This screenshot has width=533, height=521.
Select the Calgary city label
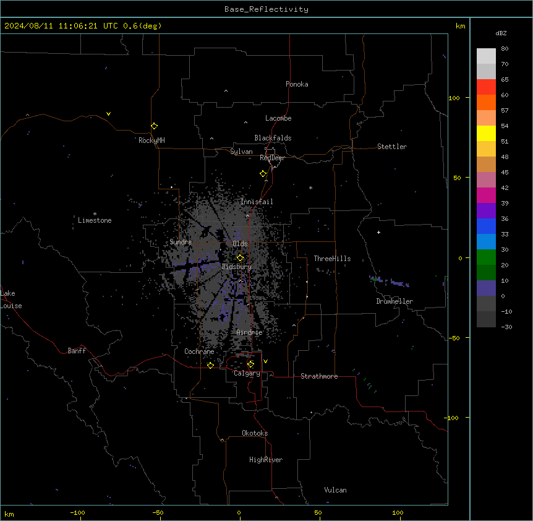(x=247, y=373)
